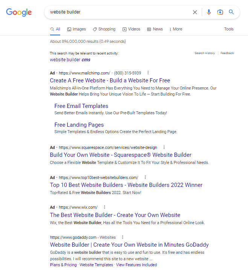
Task: Switch to the Shopping tab
Action: [104, 29]
